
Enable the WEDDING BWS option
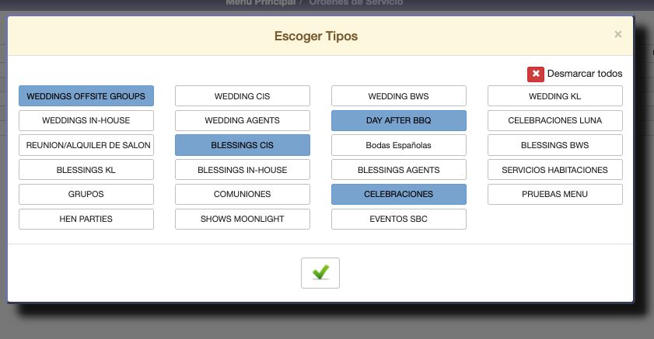click(398, 96)
